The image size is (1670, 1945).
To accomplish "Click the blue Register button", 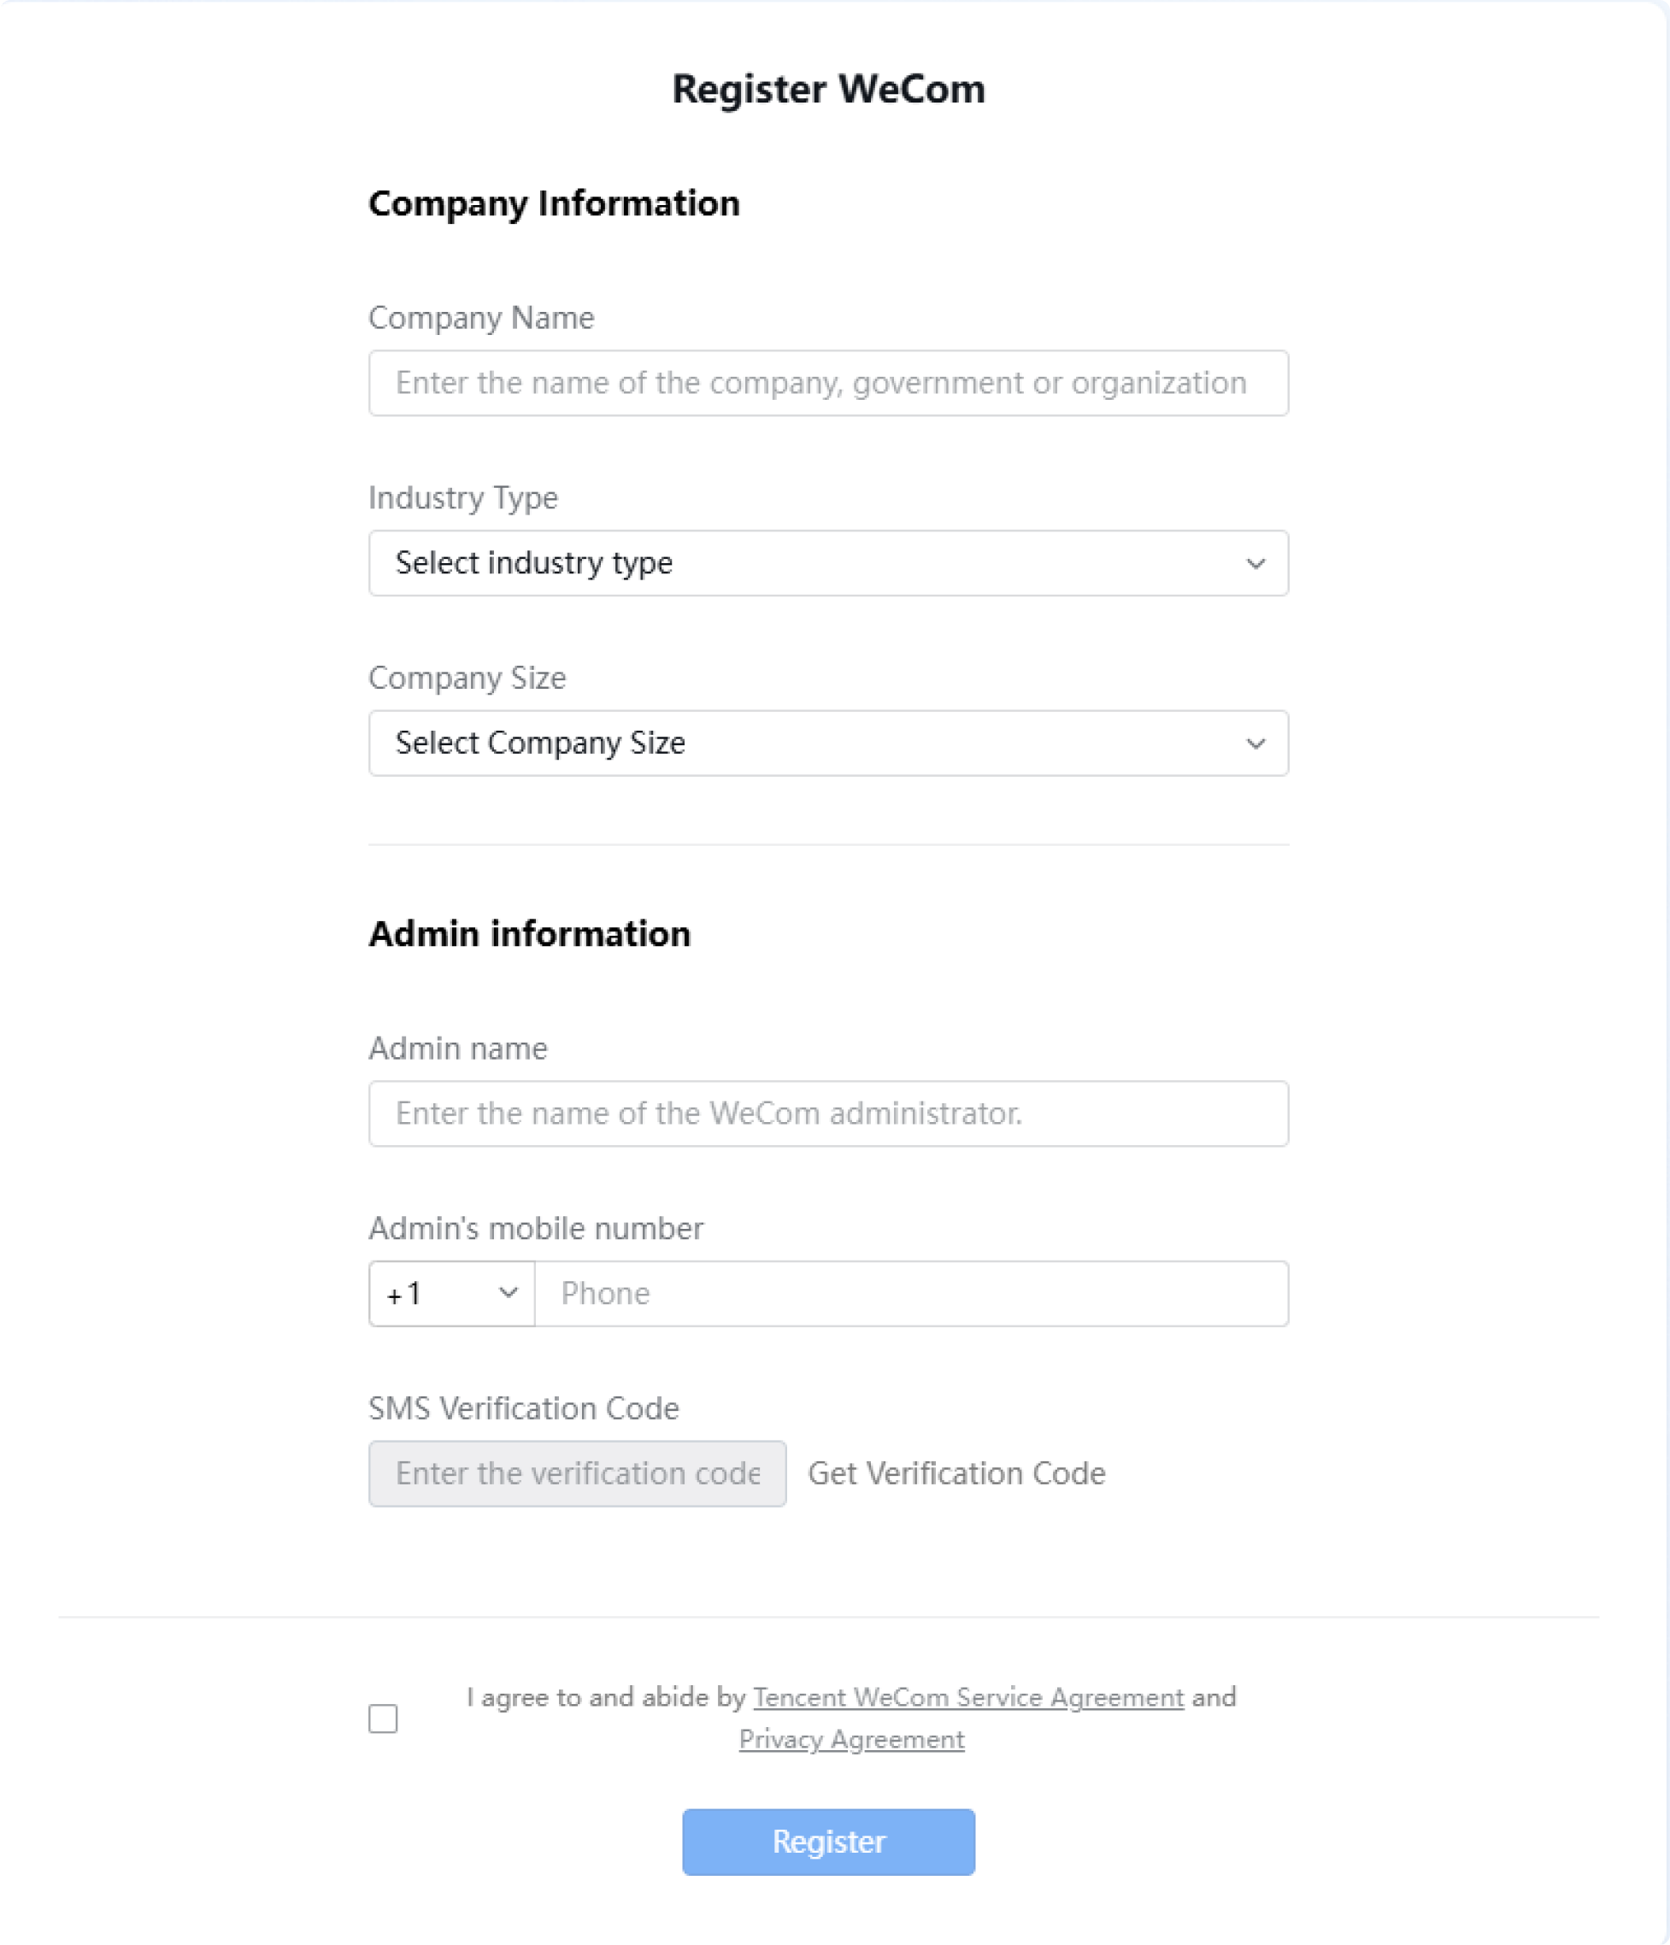I will pos(828,1842).
